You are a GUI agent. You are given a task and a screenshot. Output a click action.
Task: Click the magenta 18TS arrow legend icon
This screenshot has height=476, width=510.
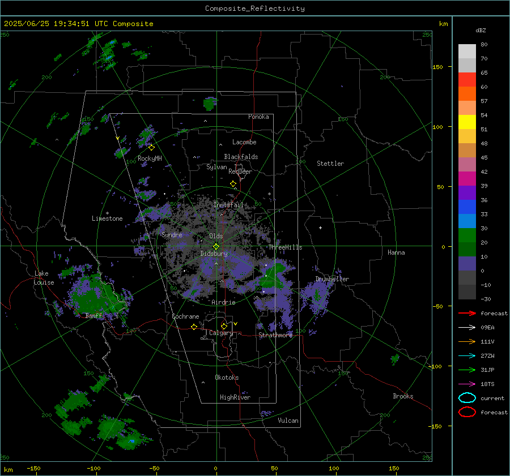pyautogui.click(x=467, y=384)
